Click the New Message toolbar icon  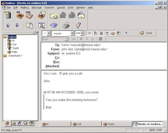click(x=54, y=15)
